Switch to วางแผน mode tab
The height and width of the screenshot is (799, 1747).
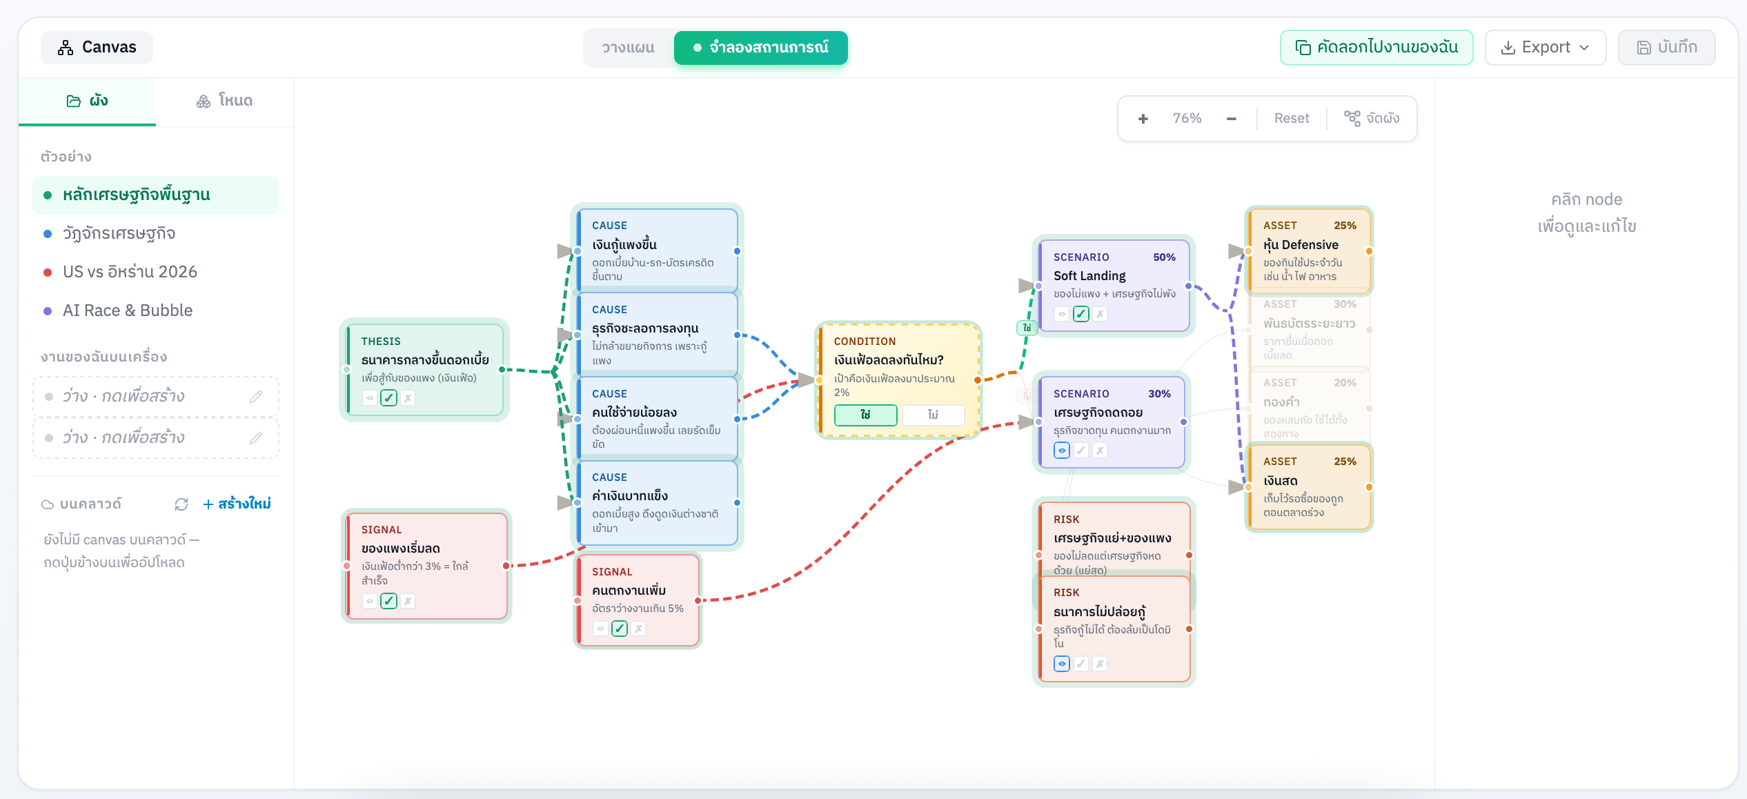coord(628,48)
